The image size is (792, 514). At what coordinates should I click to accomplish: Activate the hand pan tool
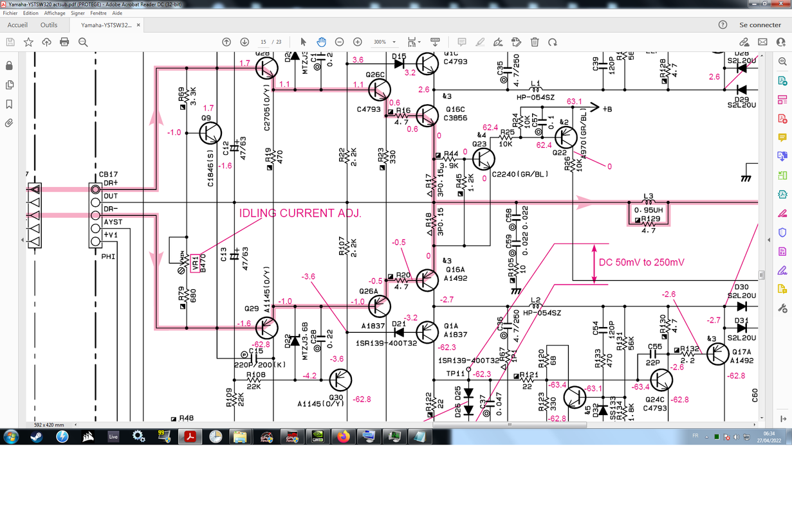tap(321, 42)
